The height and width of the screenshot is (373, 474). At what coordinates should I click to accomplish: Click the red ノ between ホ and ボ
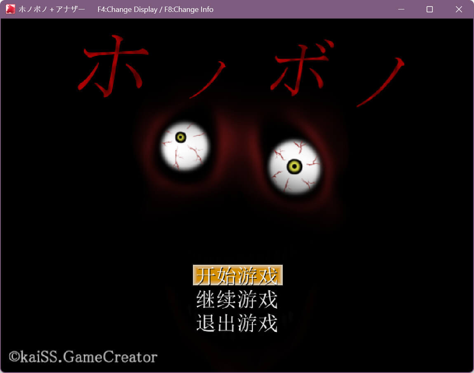tap(208, 80)
